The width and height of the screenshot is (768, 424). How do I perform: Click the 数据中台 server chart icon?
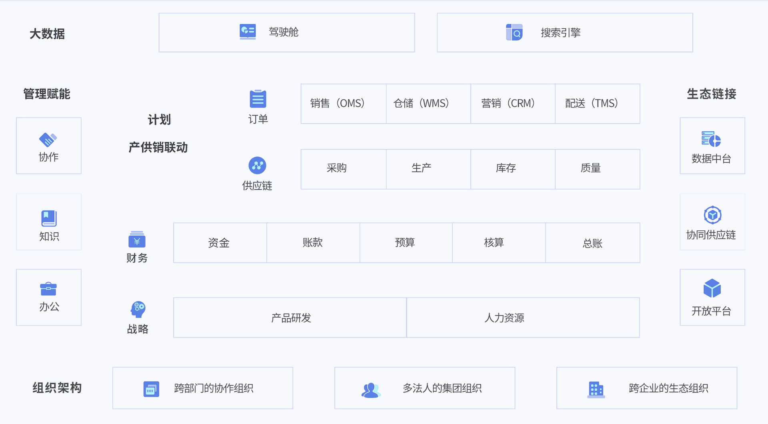tap(711, 139)
